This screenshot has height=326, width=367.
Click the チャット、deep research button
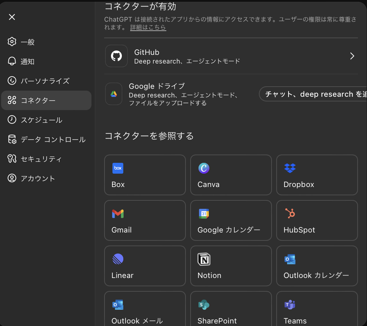[313, 94]
